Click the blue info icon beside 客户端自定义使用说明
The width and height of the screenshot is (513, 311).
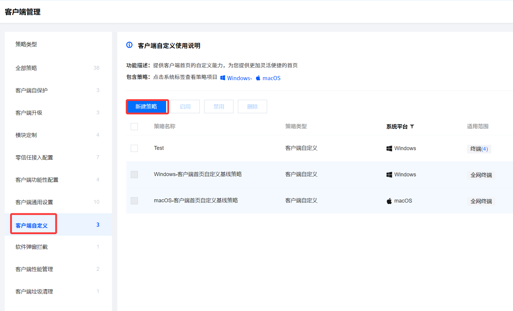click(129, 45)
